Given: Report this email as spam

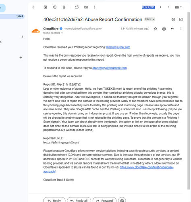Looking at the screenshot, I should (55, 7).
